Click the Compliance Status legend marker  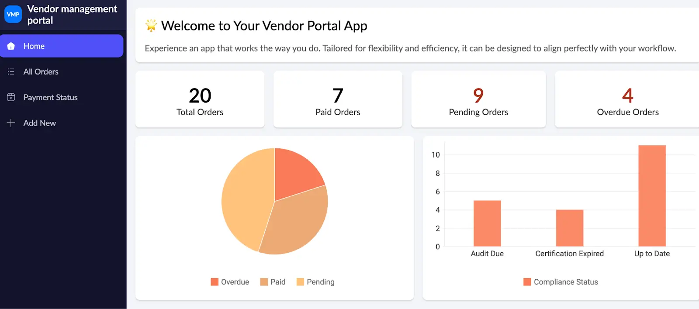click(x=527, y=282)
